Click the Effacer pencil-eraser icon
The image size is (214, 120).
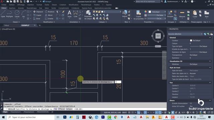tap(63, 12)
